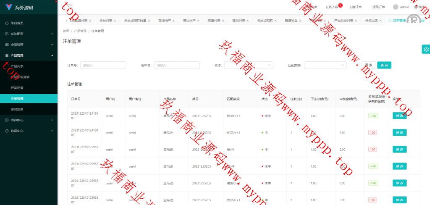
Task: Select 开奖记录 in the sidebar submenu
Action: click(x=17, y=88)
